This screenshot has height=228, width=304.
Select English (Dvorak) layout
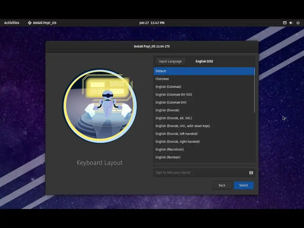(x=204, y=110)
